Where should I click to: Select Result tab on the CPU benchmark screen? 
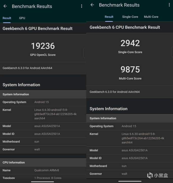109,17
